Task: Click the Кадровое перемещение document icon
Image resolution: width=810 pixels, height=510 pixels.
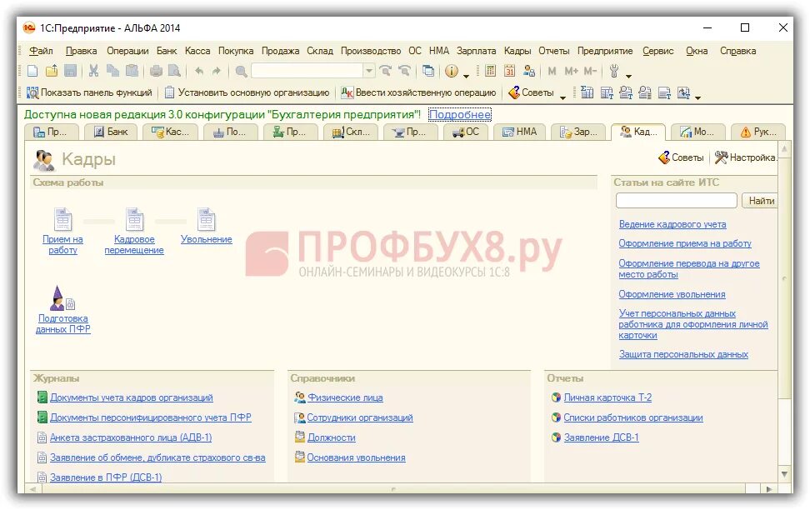Action: pos(134,219)
